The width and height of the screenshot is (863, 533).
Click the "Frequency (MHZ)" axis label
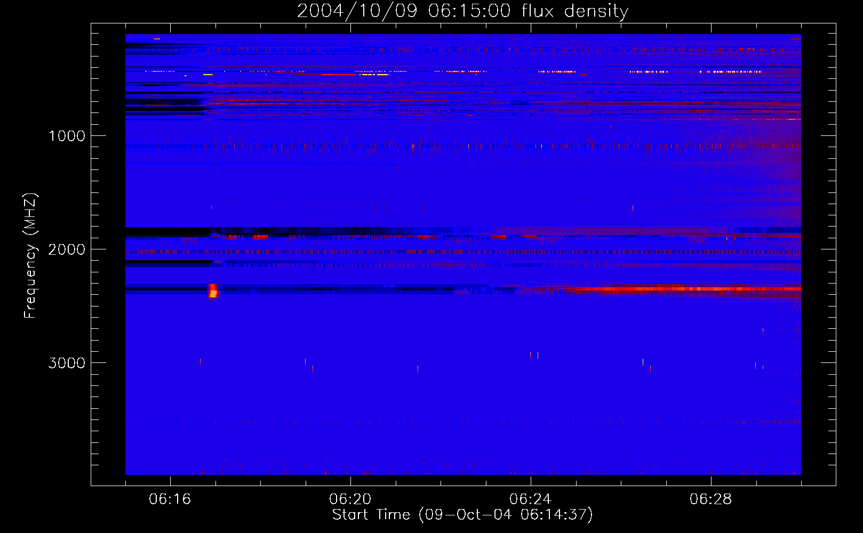coord(30,256)
